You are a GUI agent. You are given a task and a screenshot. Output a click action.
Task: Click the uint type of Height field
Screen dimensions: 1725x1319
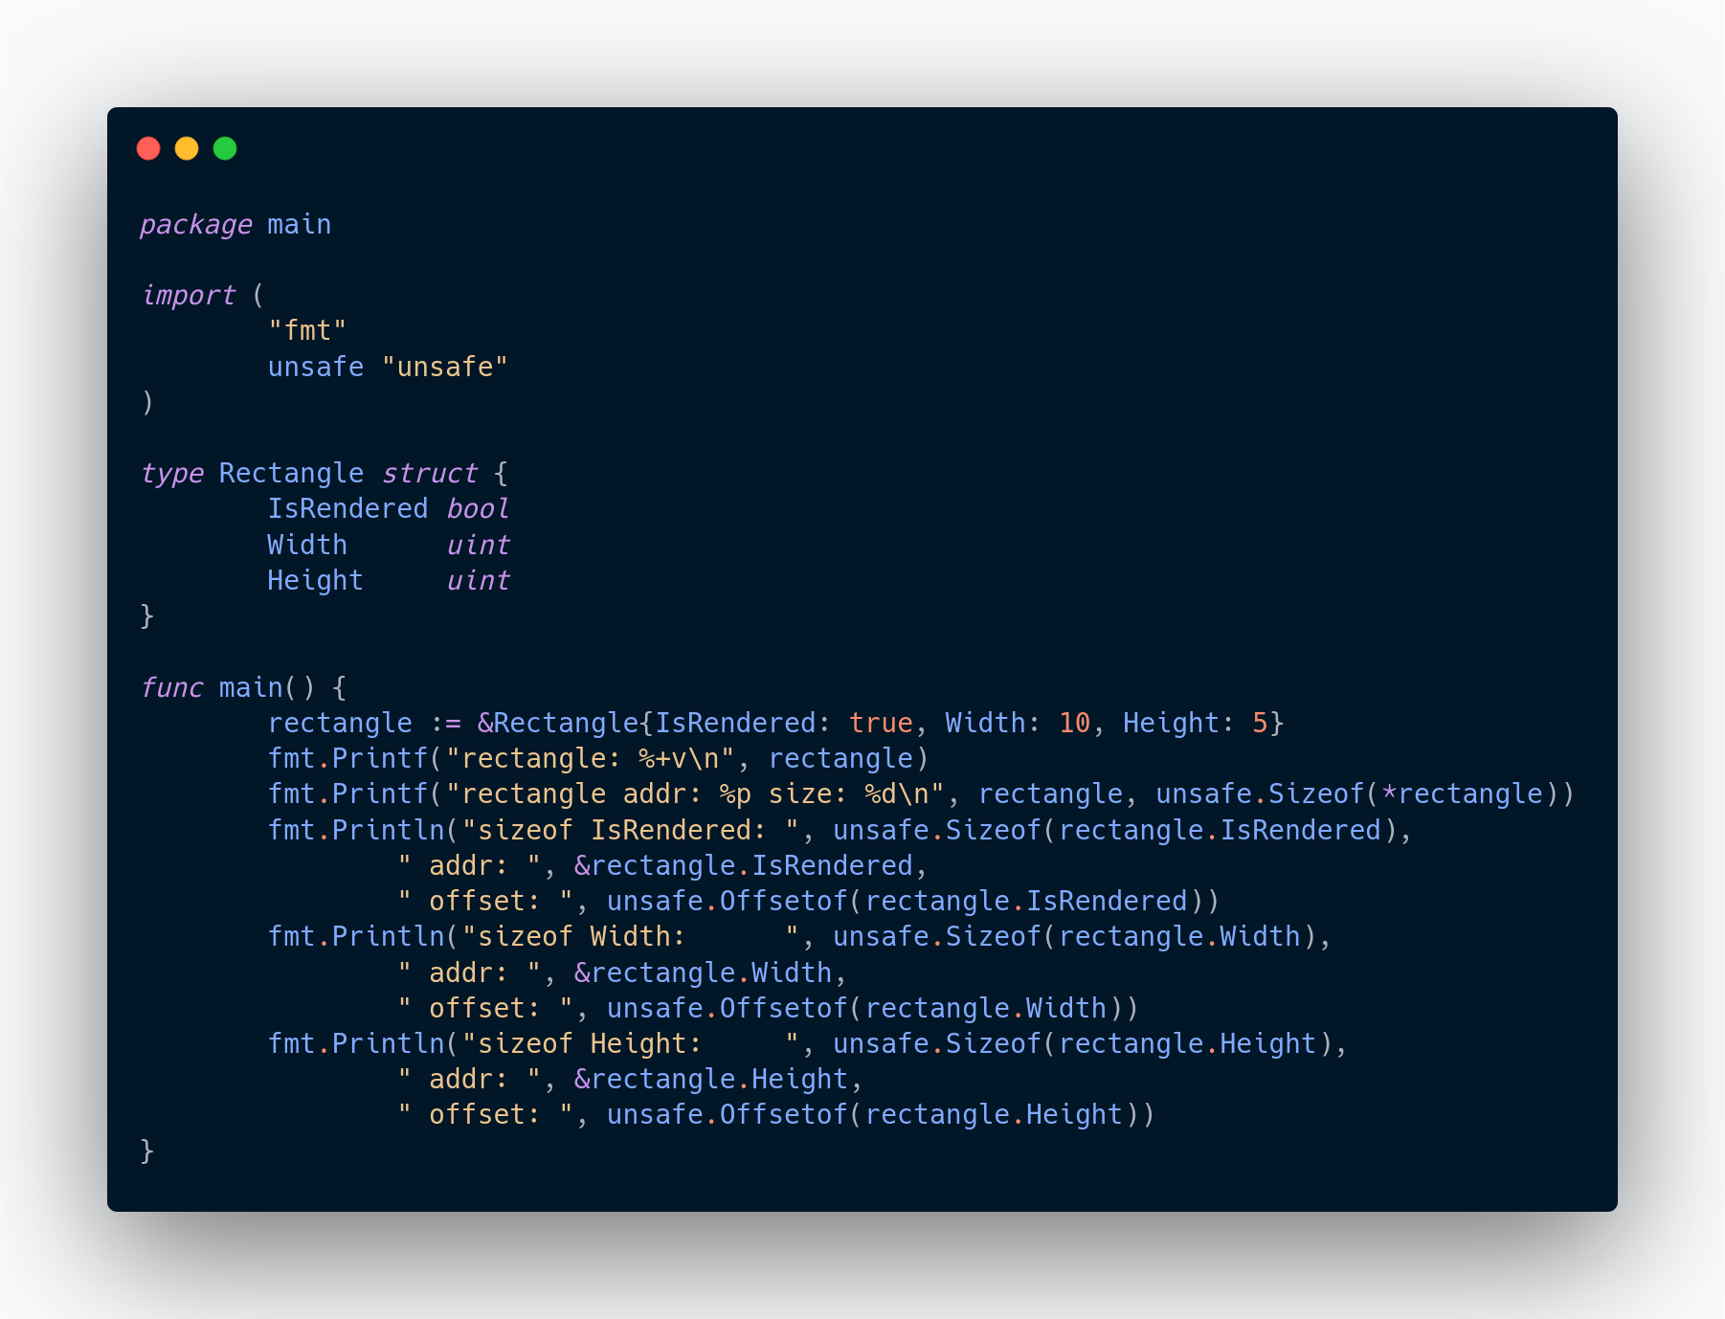tap(478, 581)
